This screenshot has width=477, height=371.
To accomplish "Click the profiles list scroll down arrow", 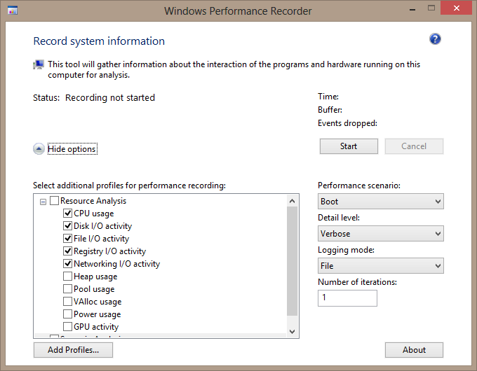I will [293, 332].
